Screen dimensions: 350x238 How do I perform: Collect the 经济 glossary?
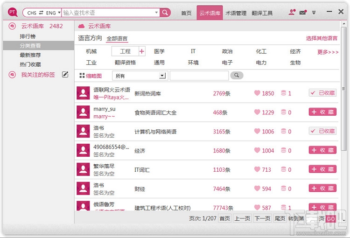click(x=322, y=150)
